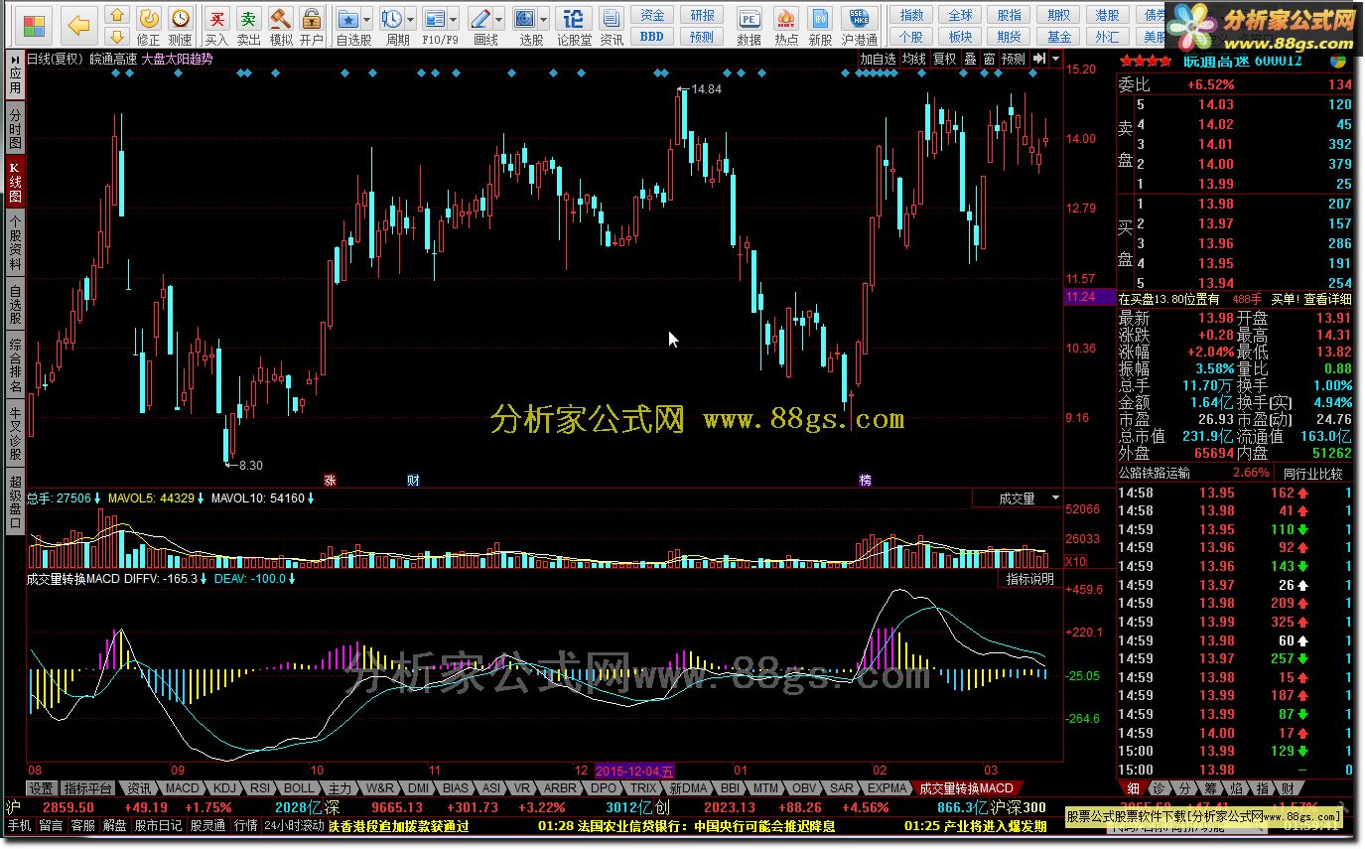Select the 成交量转换MACD indicator tab
1365x849 pixels.
pos(967,787)
